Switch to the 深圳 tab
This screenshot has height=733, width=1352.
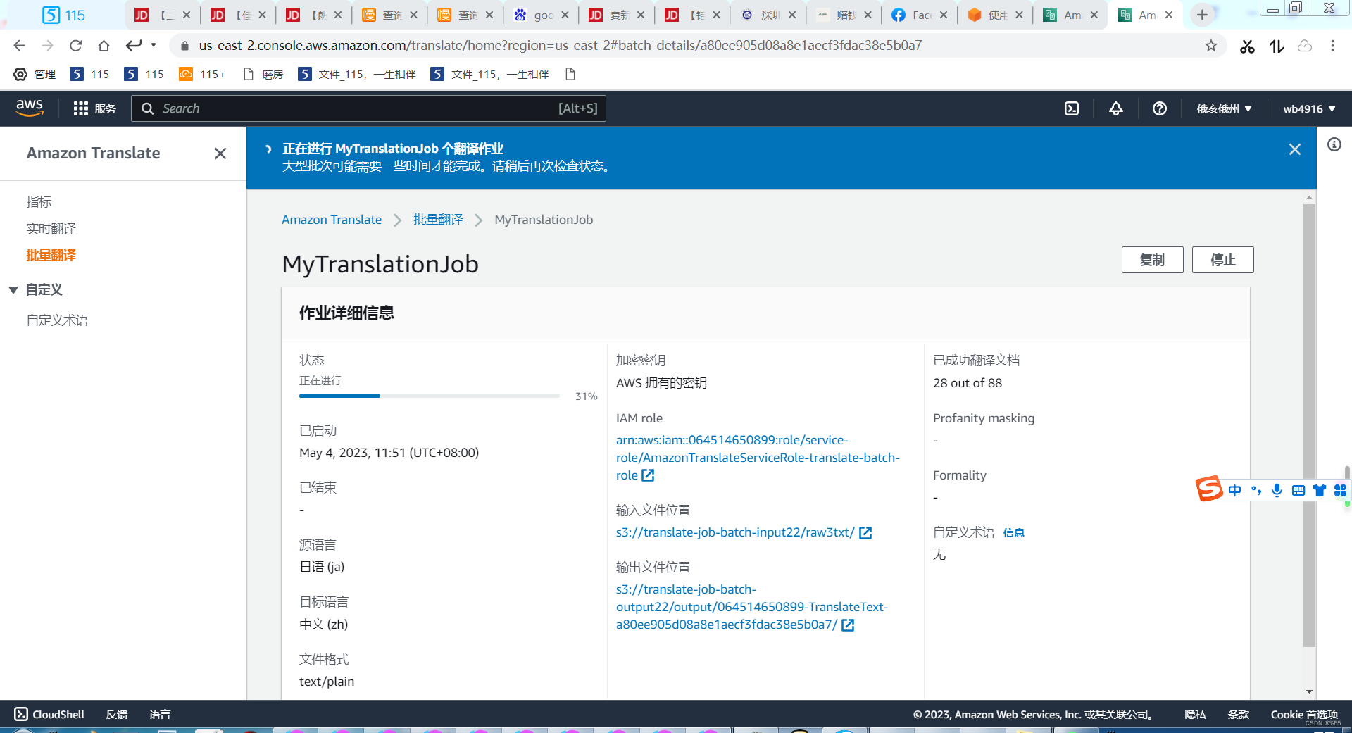point(768,15)
